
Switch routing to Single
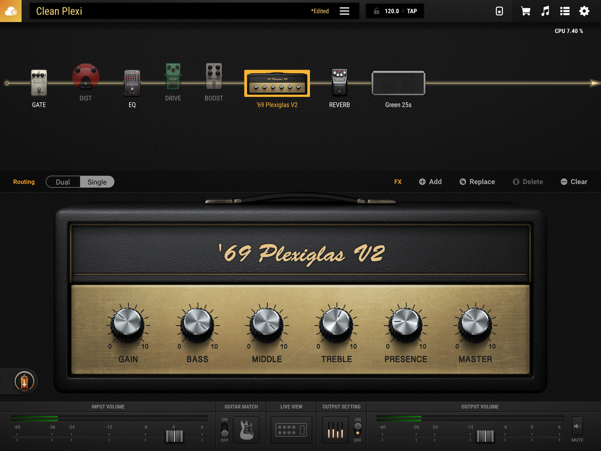pyautogui.click(x=97, y=182)
